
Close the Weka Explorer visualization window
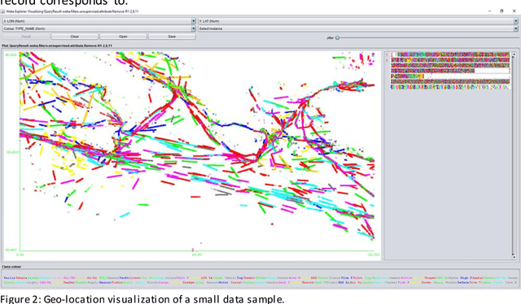tap(514, 11)
